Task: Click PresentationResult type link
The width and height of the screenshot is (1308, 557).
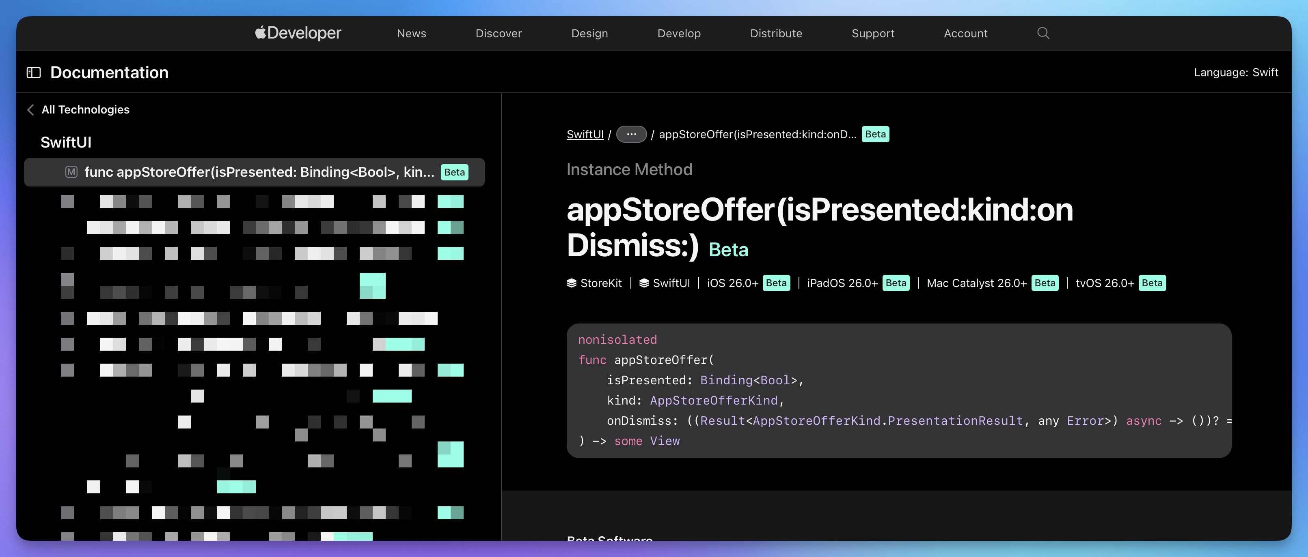Action: point(955,421)
